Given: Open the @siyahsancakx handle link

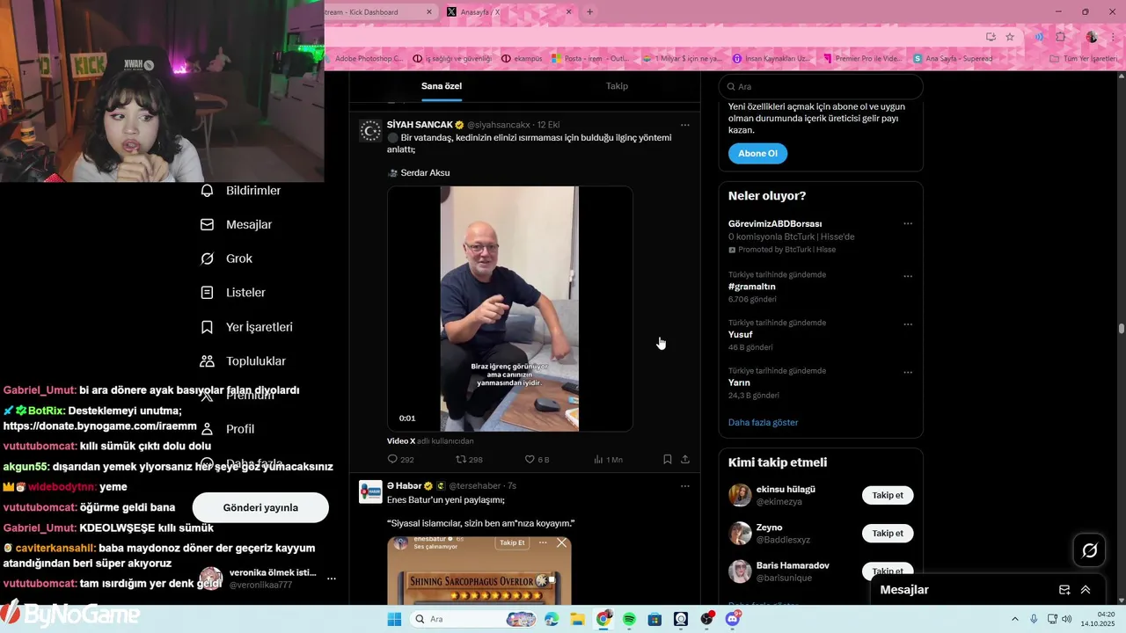Looking at the screenshot, I should (x=499, y=125).
